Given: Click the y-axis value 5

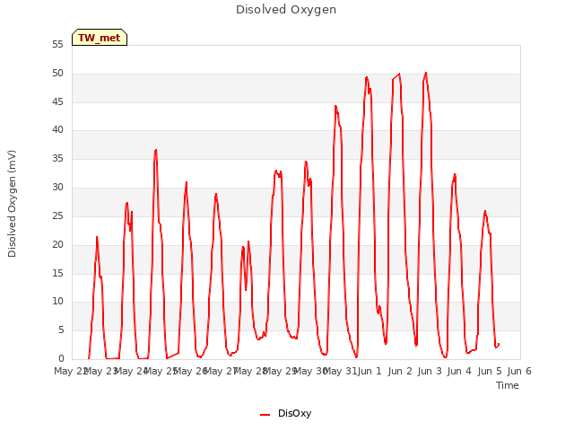Looking at the screenshot, I should click(x=61, y=330).
